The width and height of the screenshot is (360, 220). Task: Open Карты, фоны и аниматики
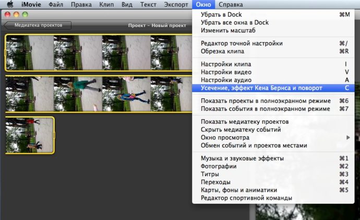click(273, 190)
